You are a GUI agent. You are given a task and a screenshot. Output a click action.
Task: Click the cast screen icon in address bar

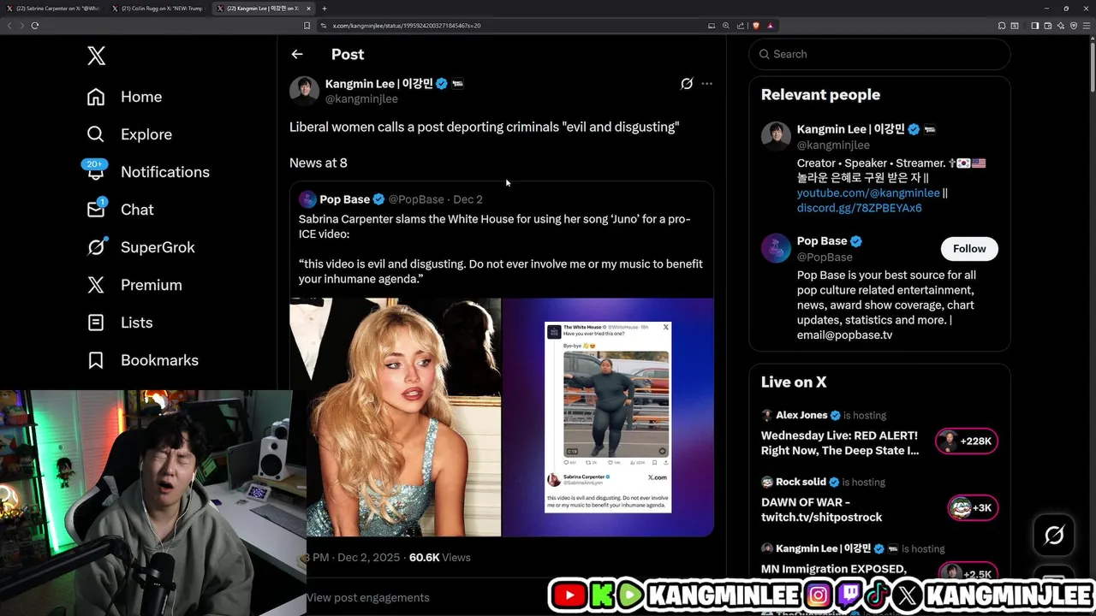[x=712, y=26]
